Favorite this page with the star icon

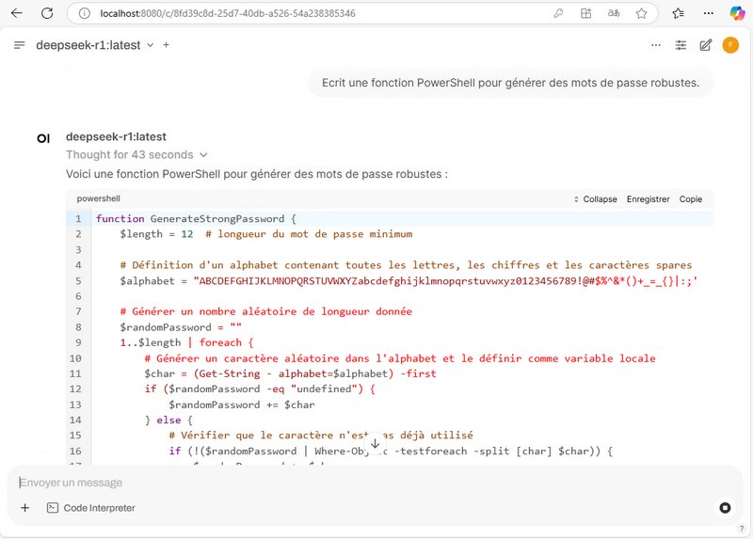[x=641, y=14]
